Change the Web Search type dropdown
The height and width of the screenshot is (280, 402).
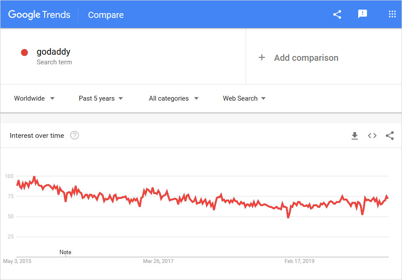tap(244, 98)
